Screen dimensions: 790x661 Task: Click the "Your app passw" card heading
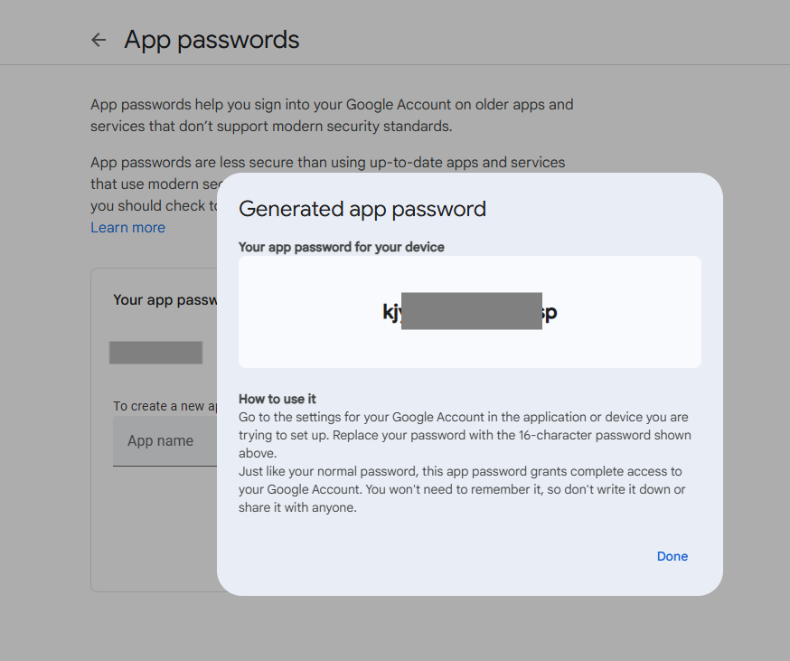[x=165, y=299]
